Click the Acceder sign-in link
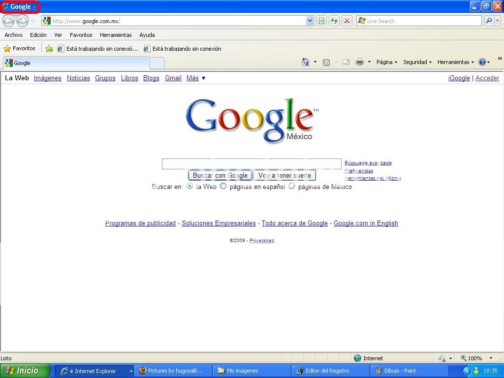The image size is (504, 378). pyautogui.click(x=487, y=78)
